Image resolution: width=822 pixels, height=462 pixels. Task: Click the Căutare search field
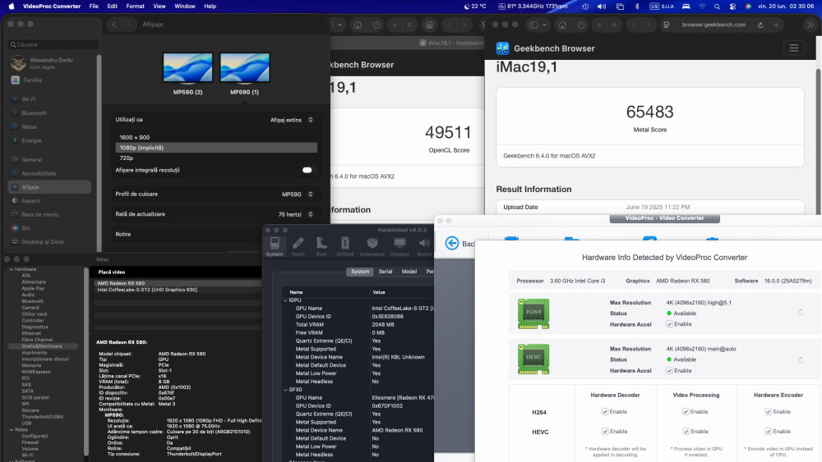(53, 44)
